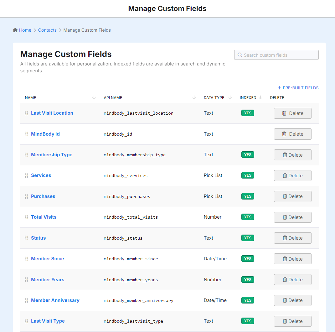Sort by API Name column arrow
This screenshot has height=332, width=335.
(x=194, y=97)
